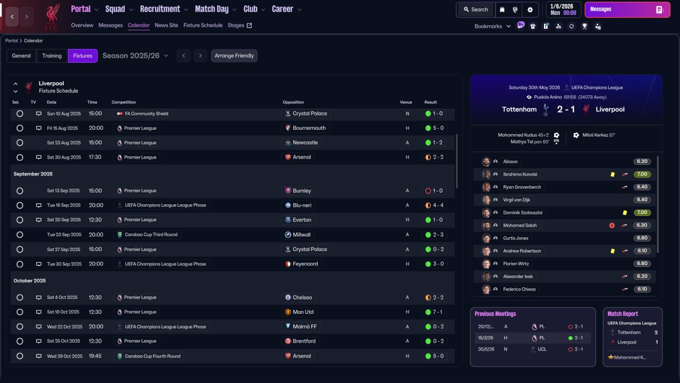Screen dimensions: 680x383
Task: Open the globe world icon
Action: point(515,10)
